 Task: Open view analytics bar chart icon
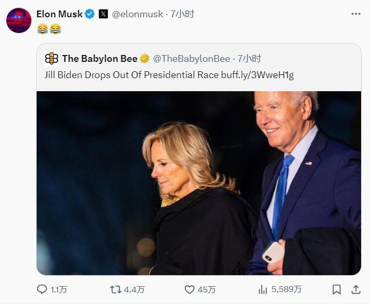[263, 289]
